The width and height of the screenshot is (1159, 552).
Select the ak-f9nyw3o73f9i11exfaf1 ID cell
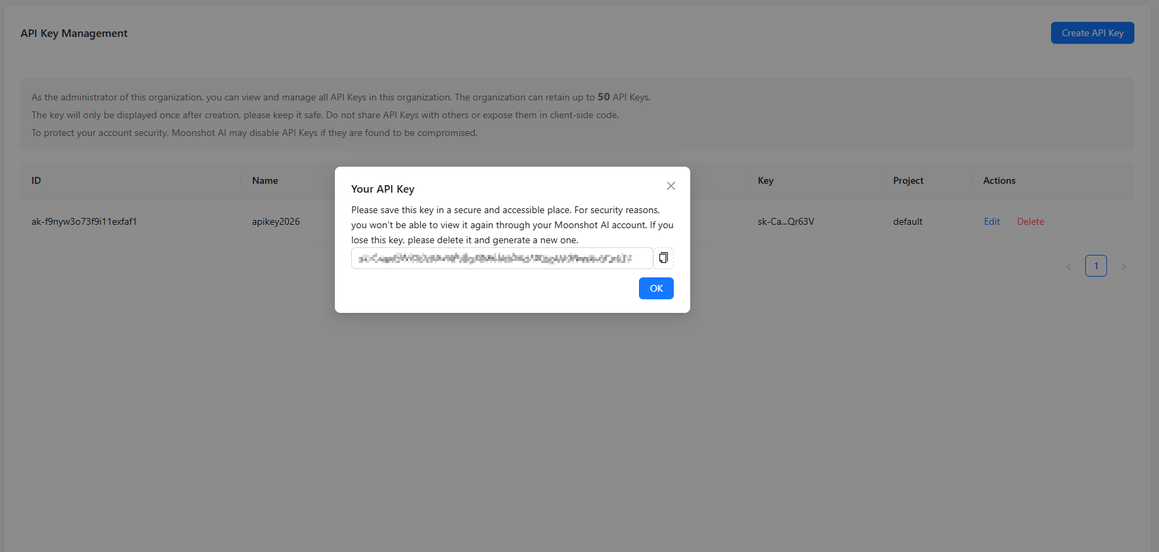[84, 221]
